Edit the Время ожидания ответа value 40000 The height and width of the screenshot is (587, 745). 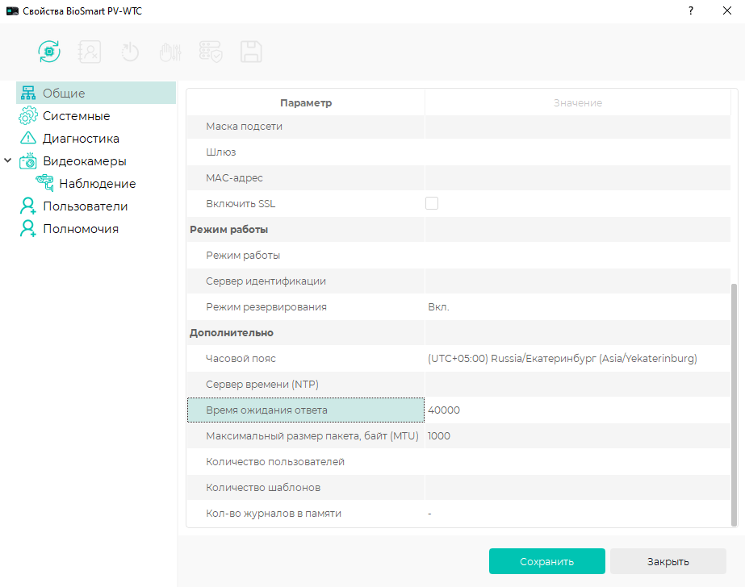577,410
